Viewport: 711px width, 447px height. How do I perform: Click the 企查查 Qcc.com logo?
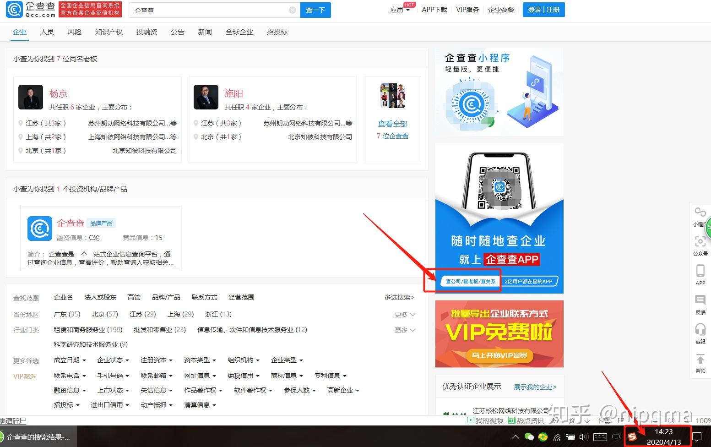click(31, 9)
